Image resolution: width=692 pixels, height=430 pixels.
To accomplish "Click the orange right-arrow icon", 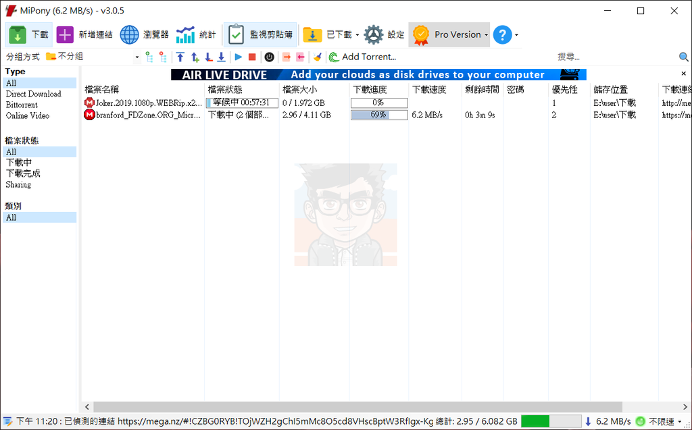I will coord(287,57).
